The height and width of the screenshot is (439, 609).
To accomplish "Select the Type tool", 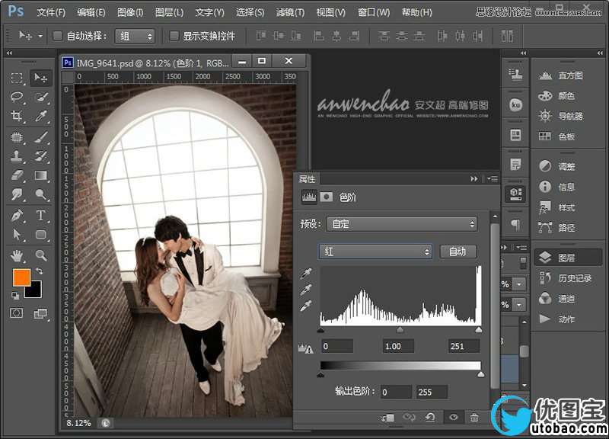I will tap(41, 215).
